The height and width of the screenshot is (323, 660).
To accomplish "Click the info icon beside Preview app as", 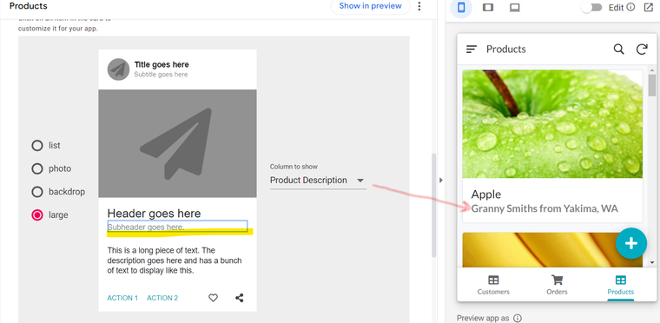I will click(x=518, y=319).
